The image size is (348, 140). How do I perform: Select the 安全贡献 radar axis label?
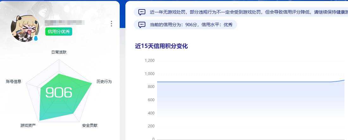click(x=90, y=125)
